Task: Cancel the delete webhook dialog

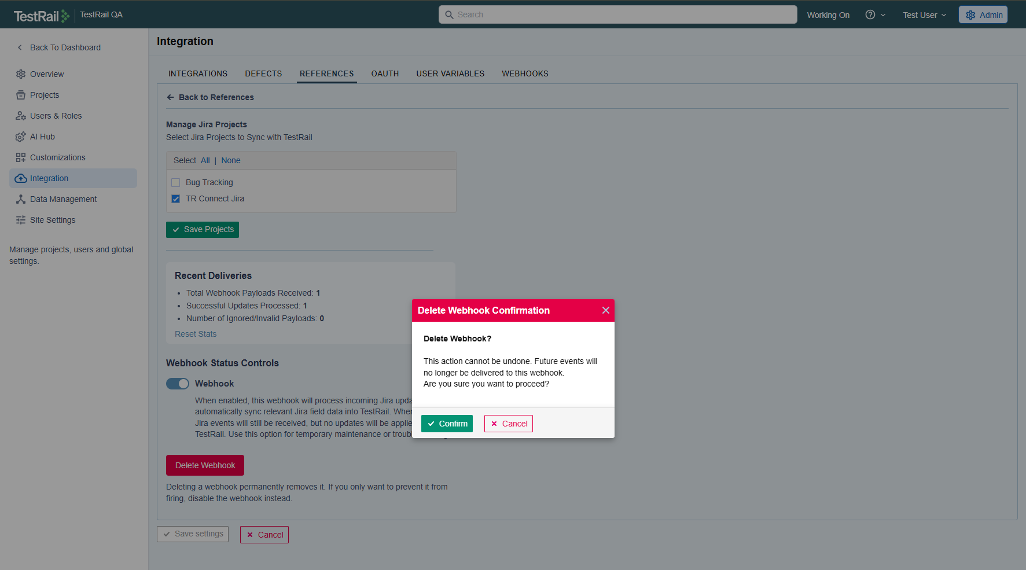Action: 509,424
